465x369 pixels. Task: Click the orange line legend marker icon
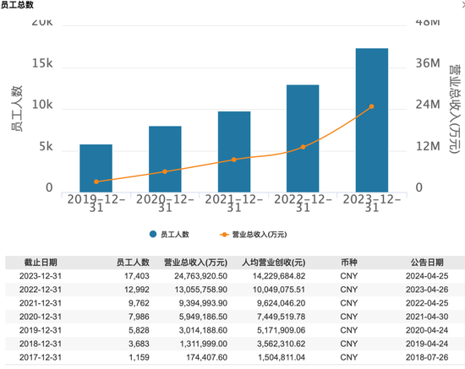click(x=224, y=235)
